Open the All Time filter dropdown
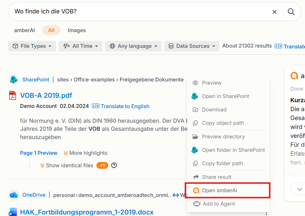The height and width of the screenshot is (216, 305). coord(80,46)
